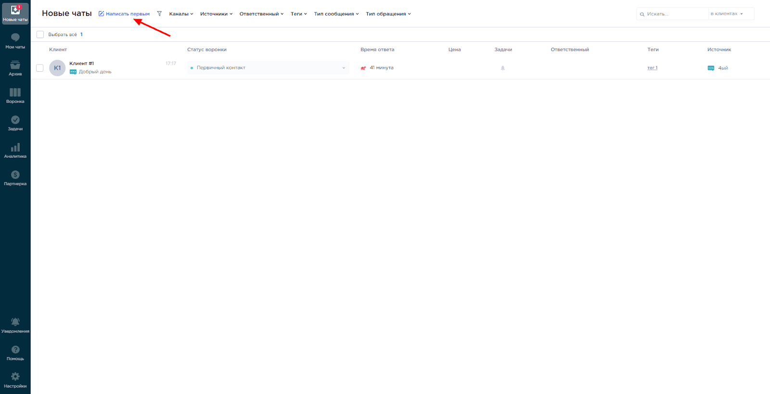Tick the Выбрать всё checkbox
The image size is (770, 394).
[x=40, y=35]
